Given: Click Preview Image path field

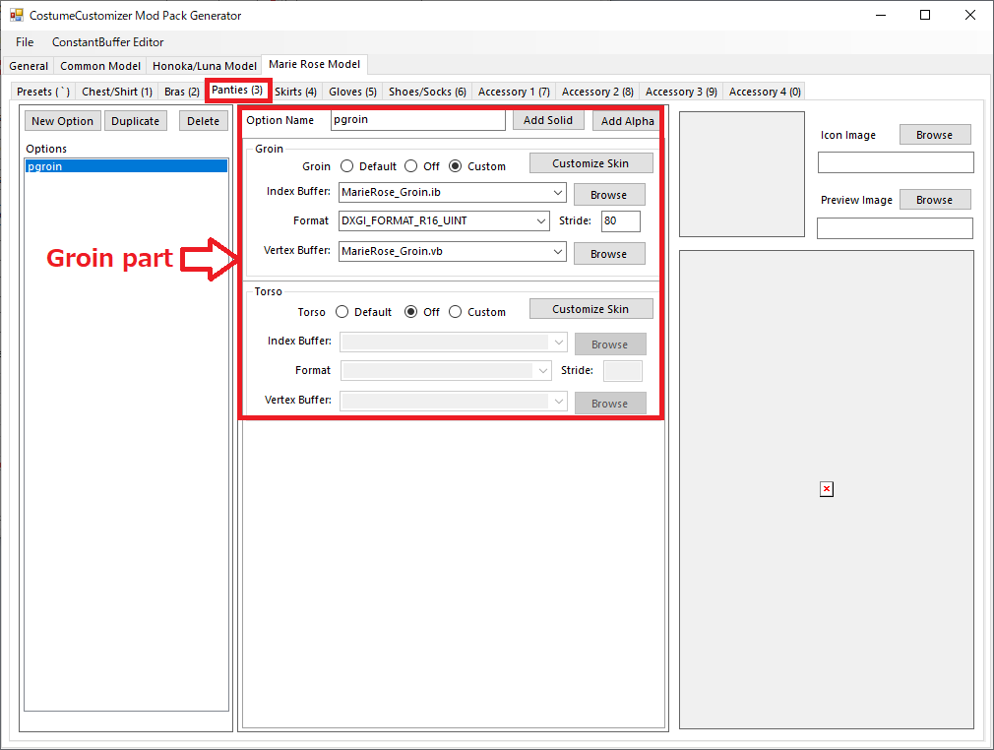Looking at the screenshot, I should point(896,228).
